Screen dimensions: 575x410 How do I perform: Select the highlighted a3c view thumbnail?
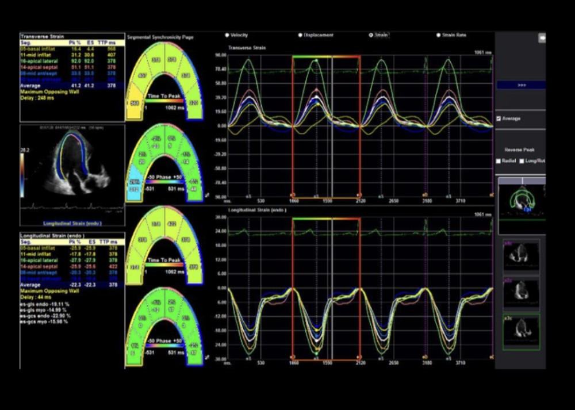point(521,331)
